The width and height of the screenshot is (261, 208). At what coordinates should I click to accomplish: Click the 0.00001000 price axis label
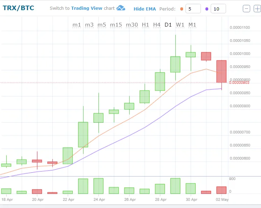click(x=240, y=53)
